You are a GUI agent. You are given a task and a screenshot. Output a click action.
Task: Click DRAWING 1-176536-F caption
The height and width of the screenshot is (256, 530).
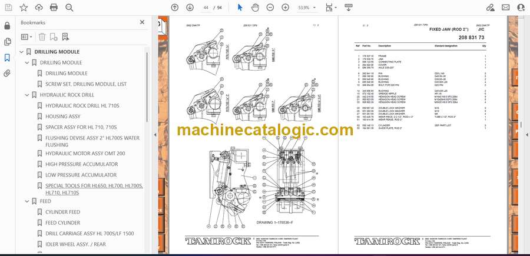point(276,222)
